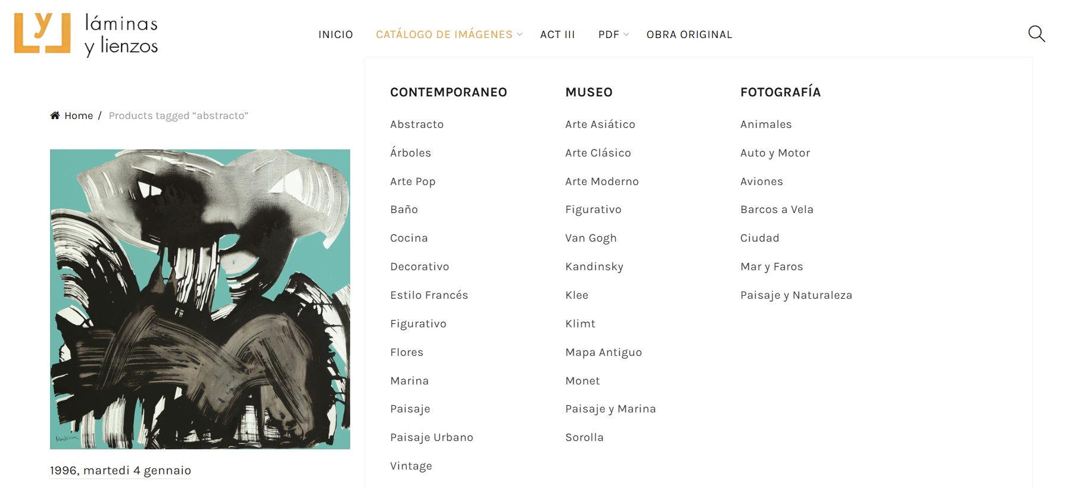Viewport: 1078px width, 488px height.
Task: Open the abstract painting thumbnail
Action: (200, 299)
